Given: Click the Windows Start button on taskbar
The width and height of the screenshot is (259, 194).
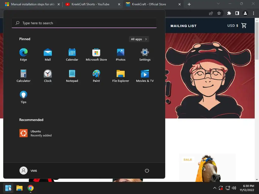Looking at the screenshot, I should point(8,188).
